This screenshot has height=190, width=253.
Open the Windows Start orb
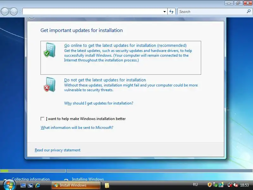(9, 185)
